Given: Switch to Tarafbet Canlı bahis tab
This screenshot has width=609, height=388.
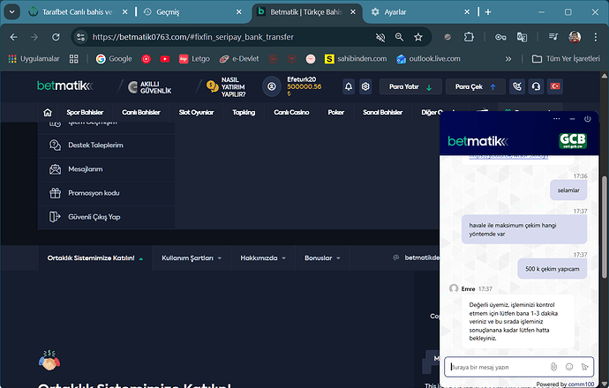Looking at the screenshot, I should 78,12.
